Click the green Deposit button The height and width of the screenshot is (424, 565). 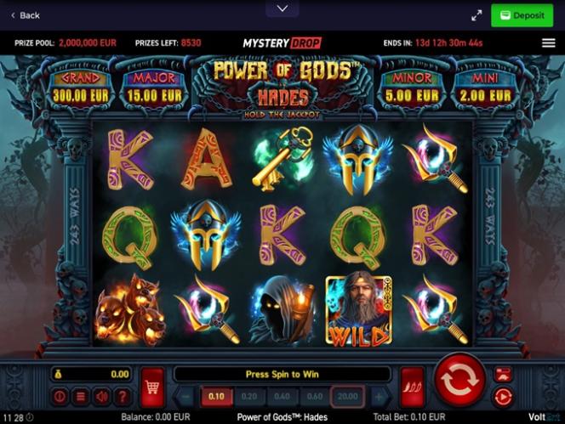point(522,15)
